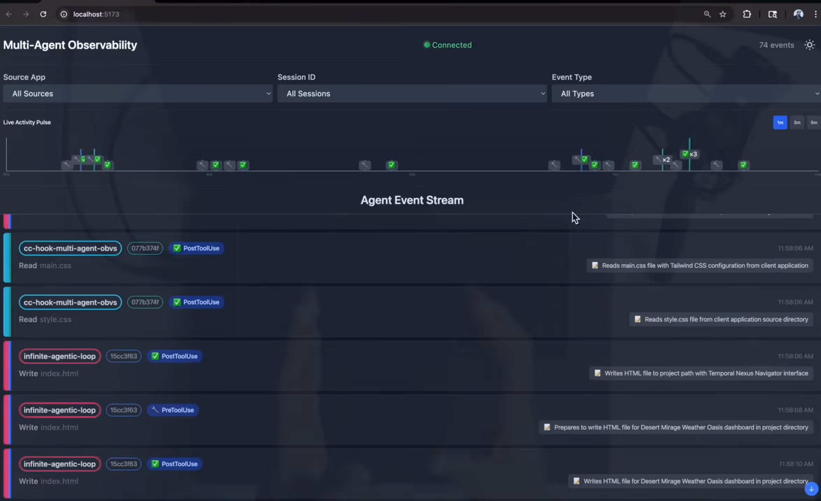
Task: Expand the All Sessions dropdown
Action: 412,94
